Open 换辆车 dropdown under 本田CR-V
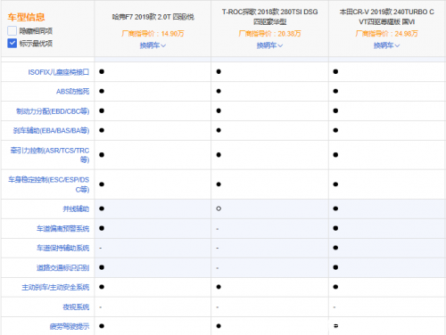446x335 pixels. tap(386, 45)
